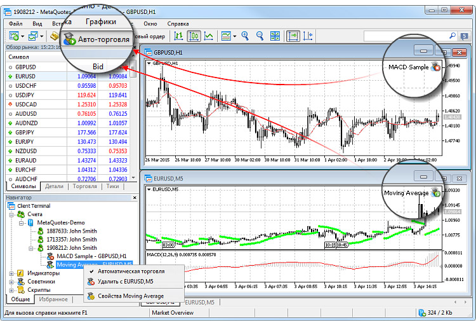Click the connection status icon in status bar
Screen dimensions: 476x321
pyautogui.click(x=422, y=313)
